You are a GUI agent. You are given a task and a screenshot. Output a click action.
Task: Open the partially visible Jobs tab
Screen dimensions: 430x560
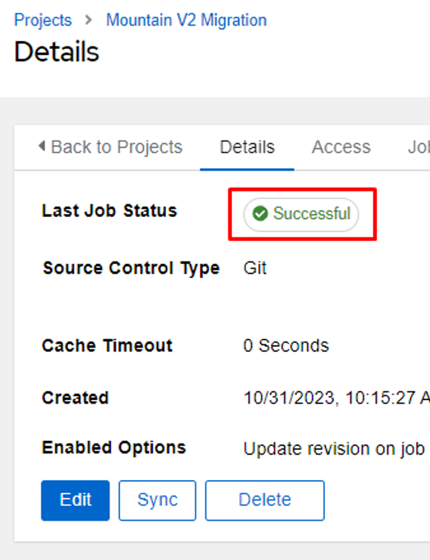(419, 147)
